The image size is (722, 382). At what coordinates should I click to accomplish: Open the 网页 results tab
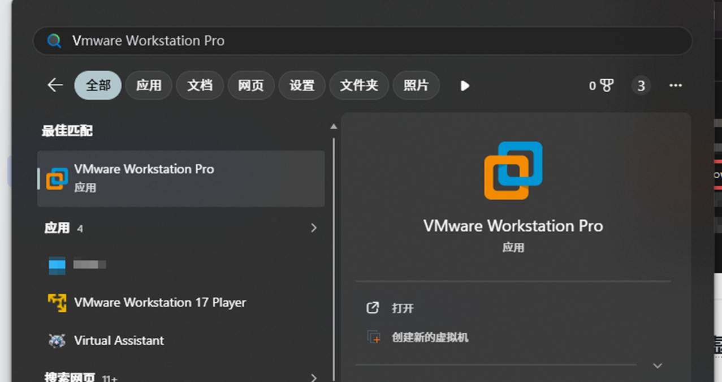250,85
